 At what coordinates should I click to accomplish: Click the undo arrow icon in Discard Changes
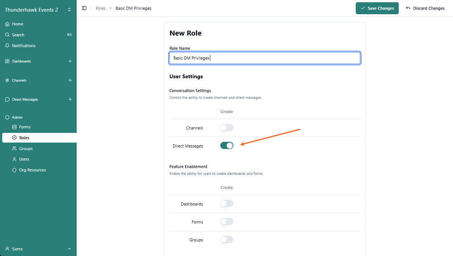pyautogui.click(x=408, y=8)
